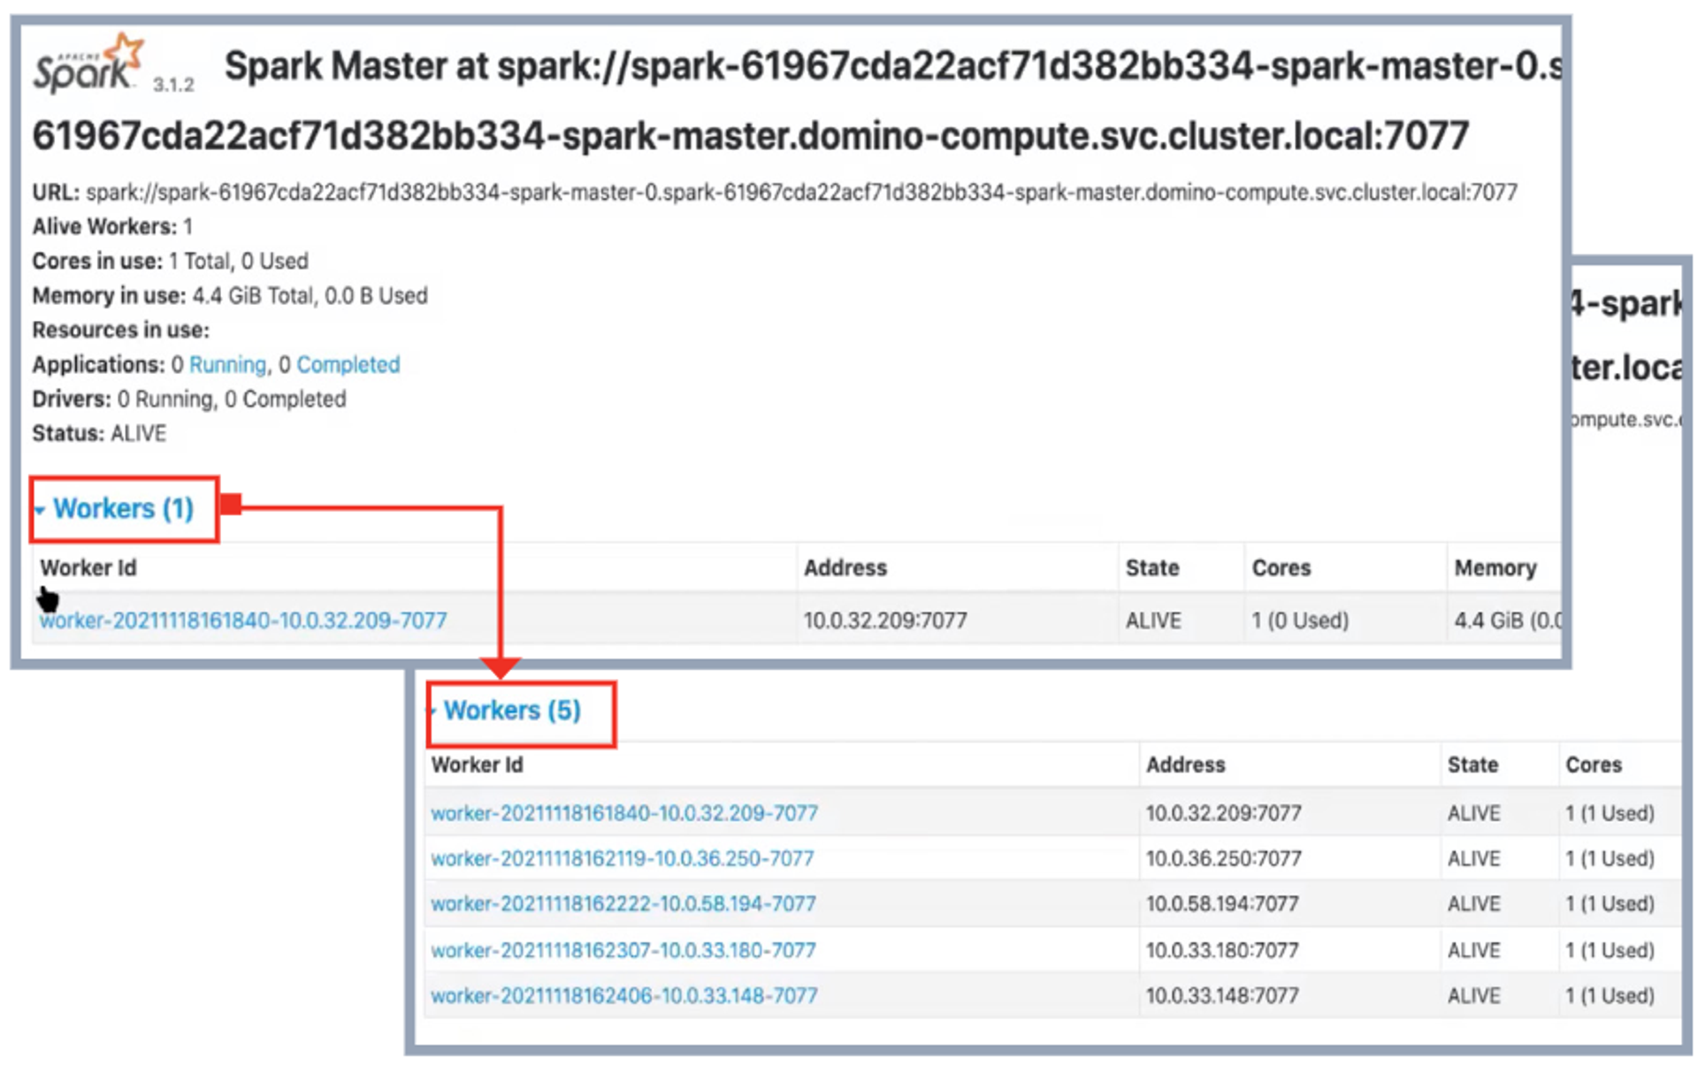
Task: Click Cores header in lower table
Action: [1593, 766]
